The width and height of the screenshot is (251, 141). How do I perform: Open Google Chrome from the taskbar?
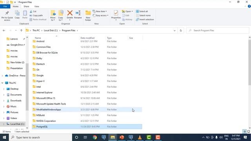tap(95, 137)
